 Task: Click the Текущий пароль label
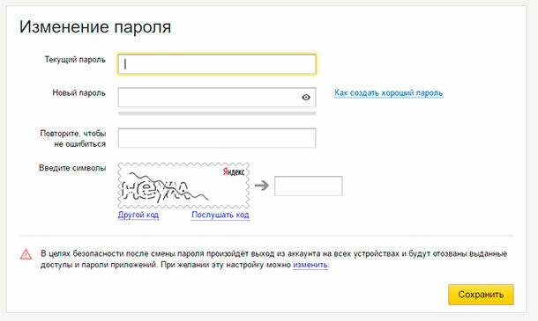[x=75, y=60]
